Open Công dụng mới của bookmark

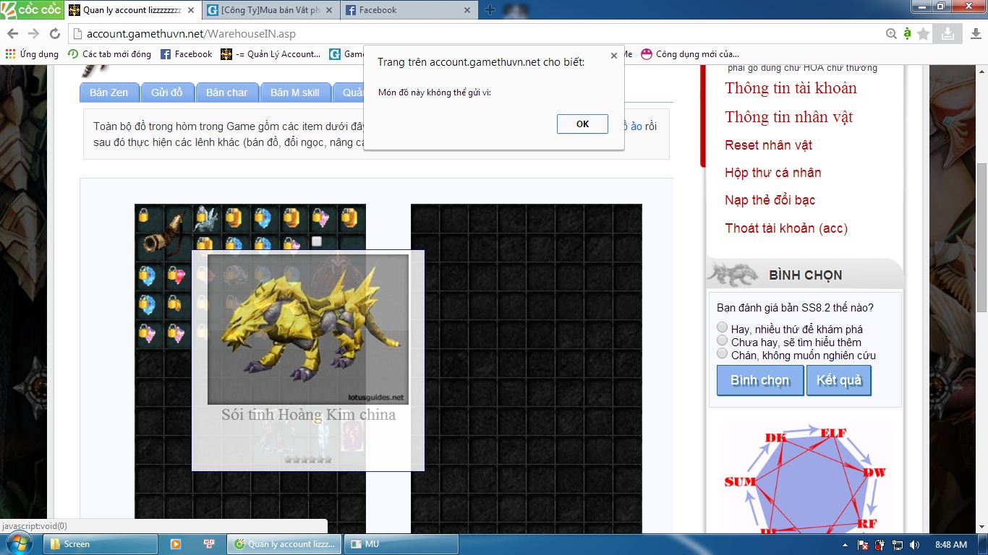coord(690,54)
